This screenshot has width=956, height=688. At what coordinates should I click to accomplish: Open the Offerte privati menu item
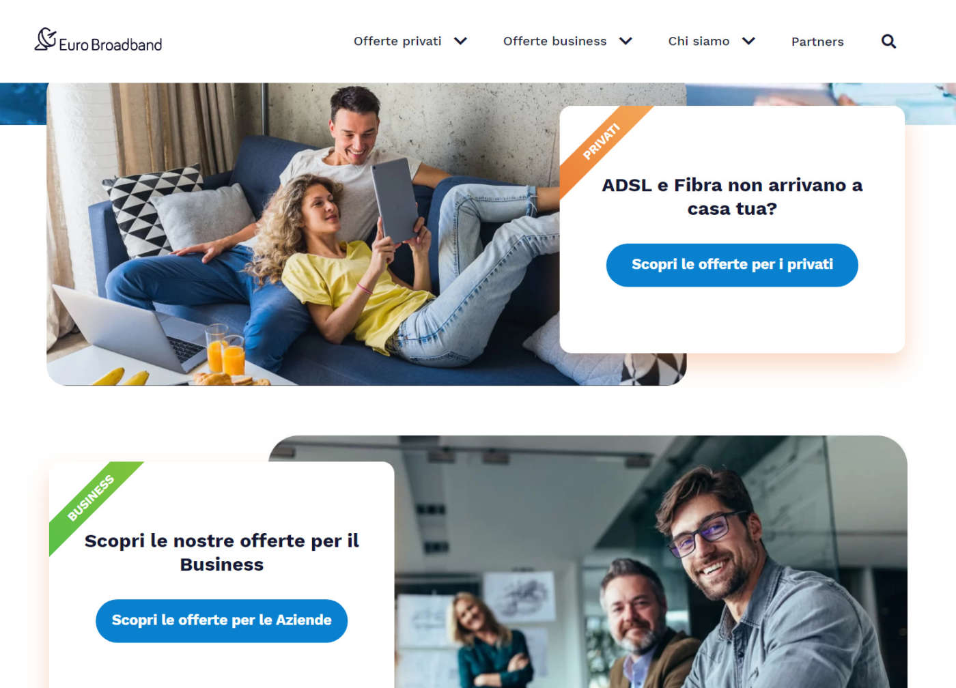(x=397, y=41)
